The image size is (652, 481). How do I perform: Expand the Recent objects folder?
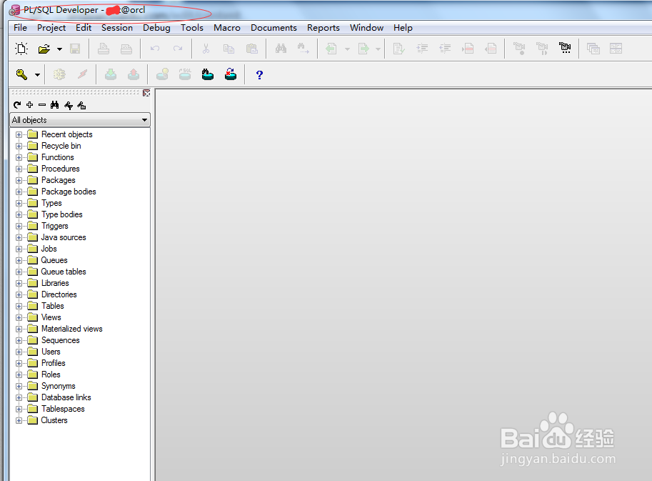click(19, 135)
